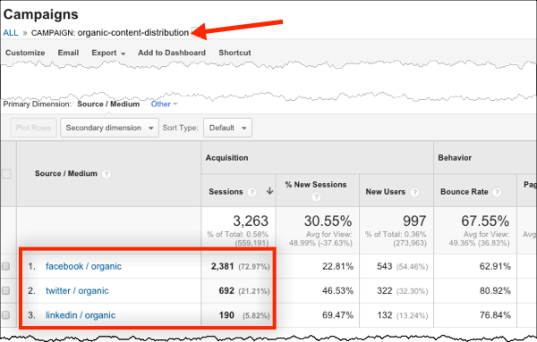Open help icon beside Sessions header
Screen dimensions: 537x342
click(251, 192)
